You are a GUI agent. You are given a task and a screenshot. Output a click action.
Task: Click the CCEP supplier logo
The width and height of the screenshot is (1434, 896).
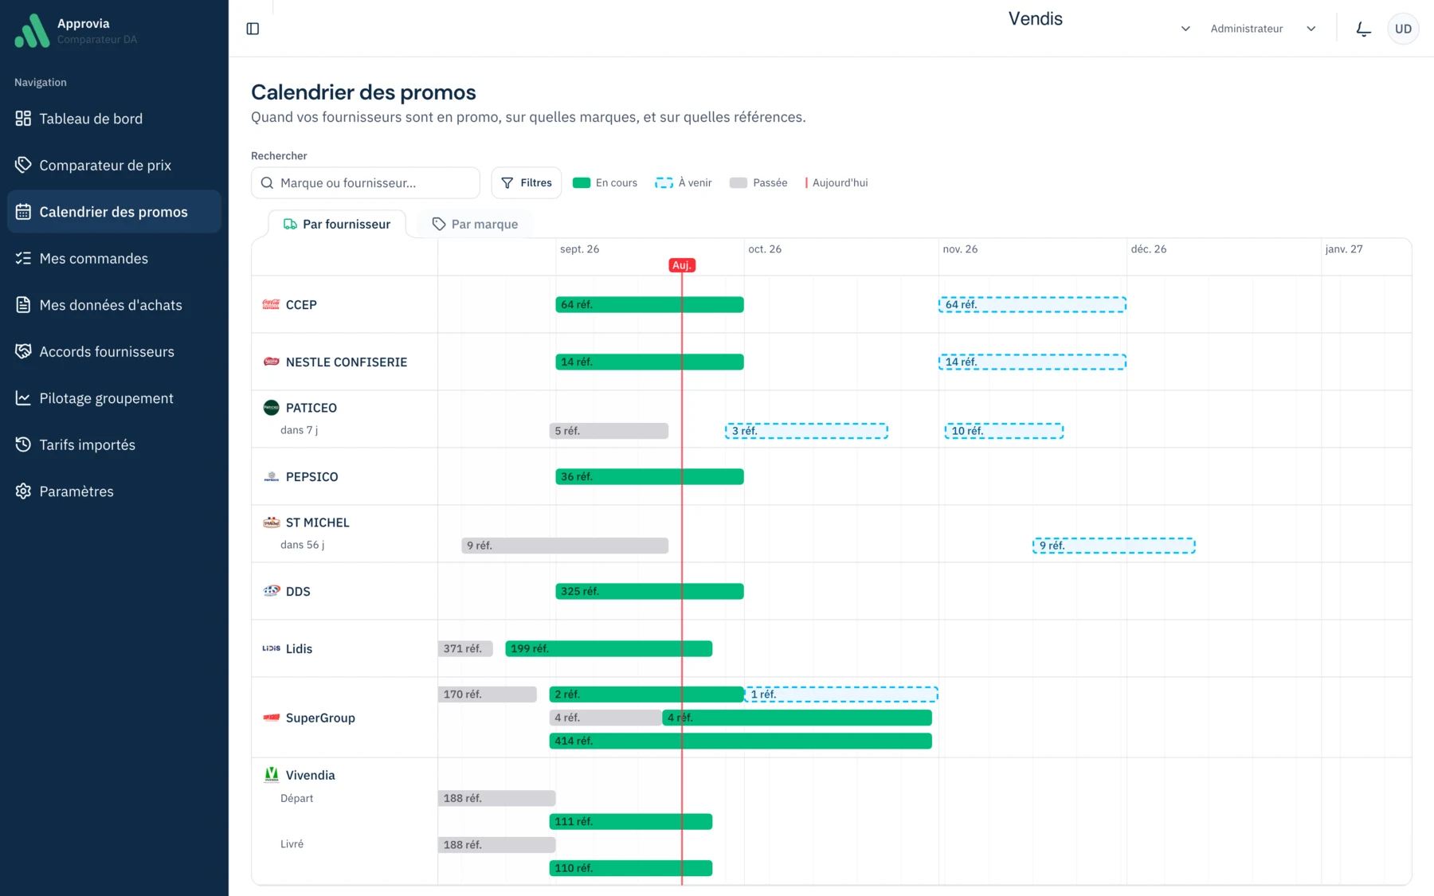271,304
